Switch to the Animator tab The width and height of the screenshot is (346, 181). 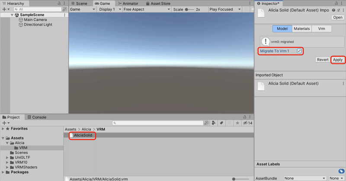point(128,3)
